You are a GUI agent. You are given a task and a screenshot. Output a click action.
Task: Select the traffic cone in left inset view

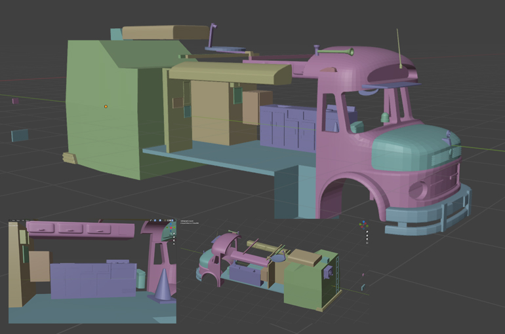[x=163, y=285]
